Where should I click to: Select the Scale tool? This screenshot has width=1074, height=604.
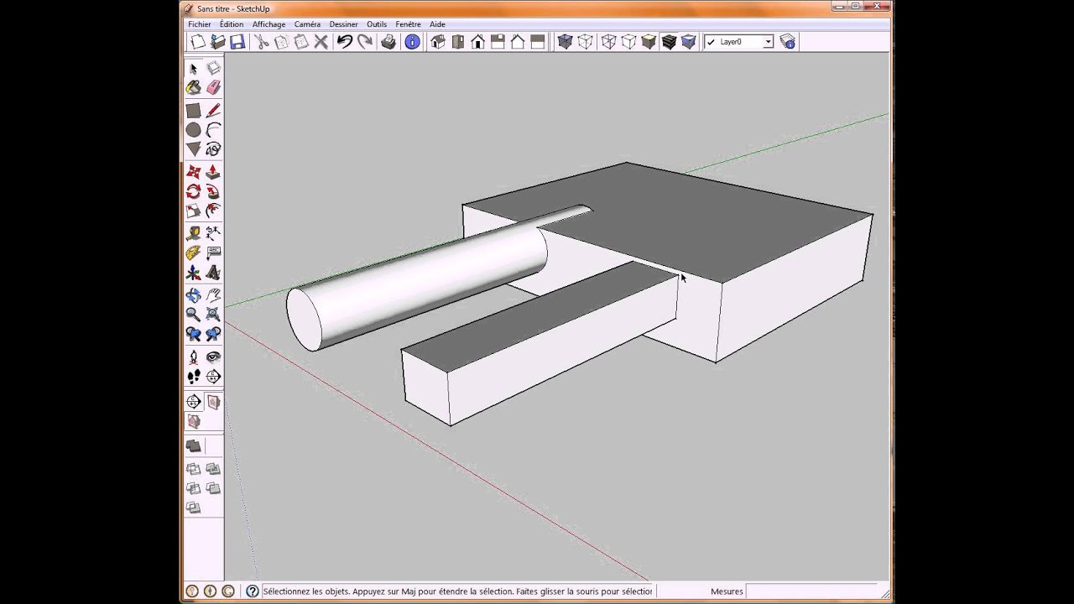click(x=194, y=211)
